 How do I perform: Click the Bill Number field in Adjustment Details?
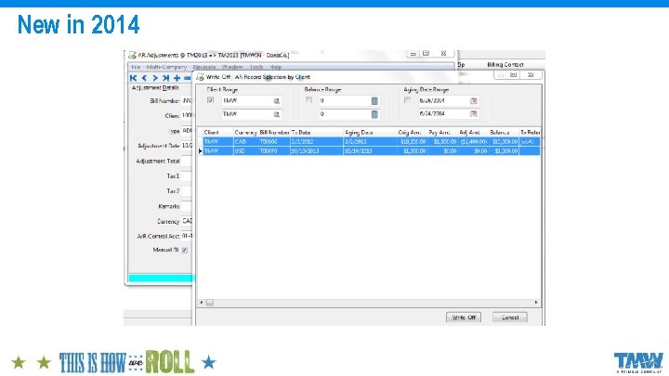pyautogui.click(x=187, y=101)
